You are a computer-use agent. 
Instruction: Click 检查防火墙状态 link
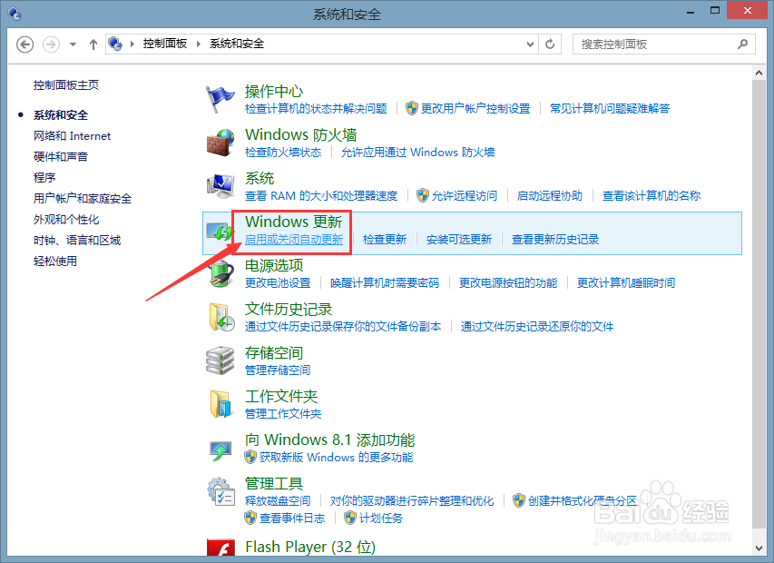283,153
